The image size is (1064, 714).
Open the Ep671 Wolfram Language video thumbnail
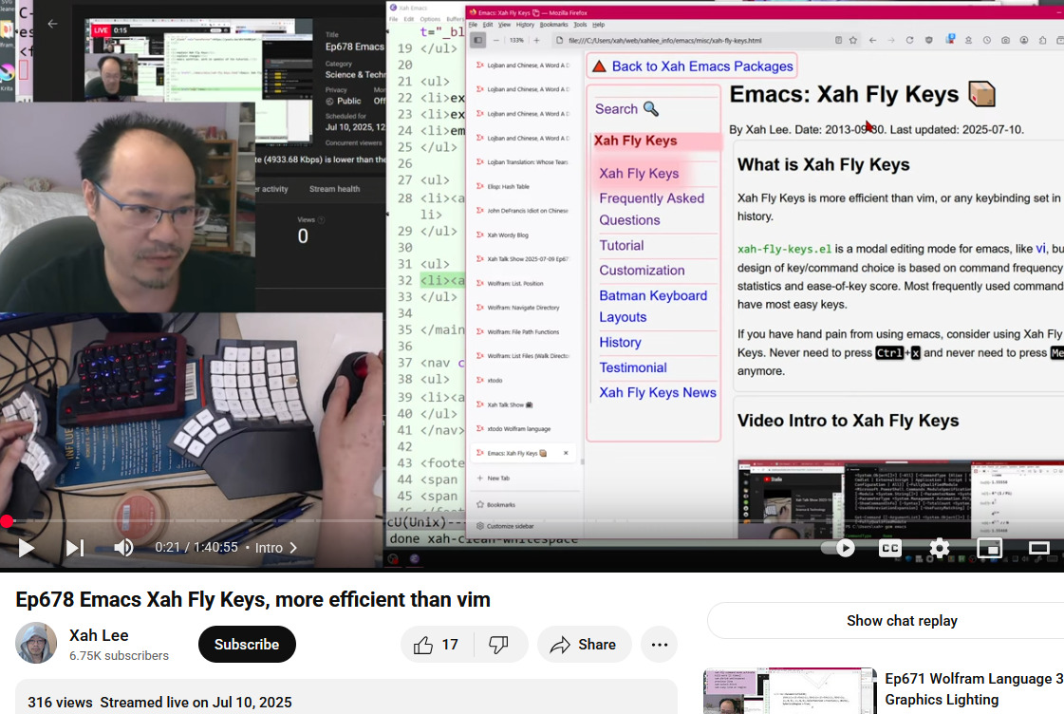click(x=791, y=691)
